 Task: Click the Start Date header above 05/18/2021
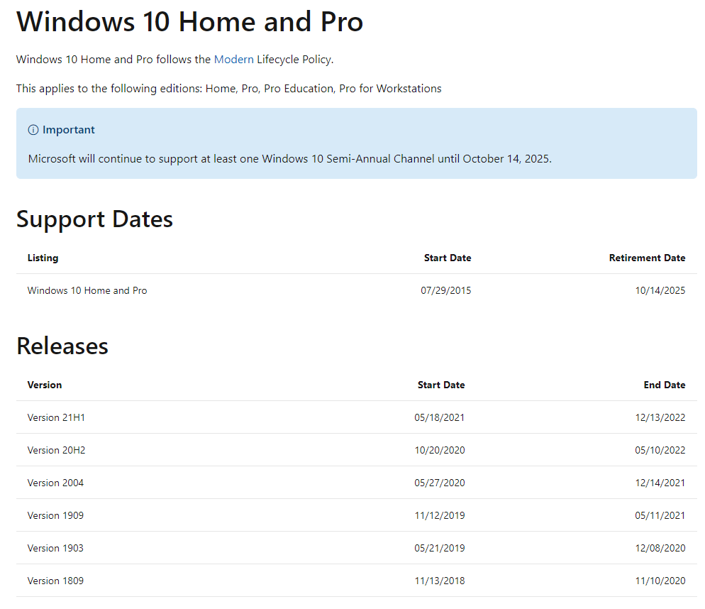pos(441,385)
